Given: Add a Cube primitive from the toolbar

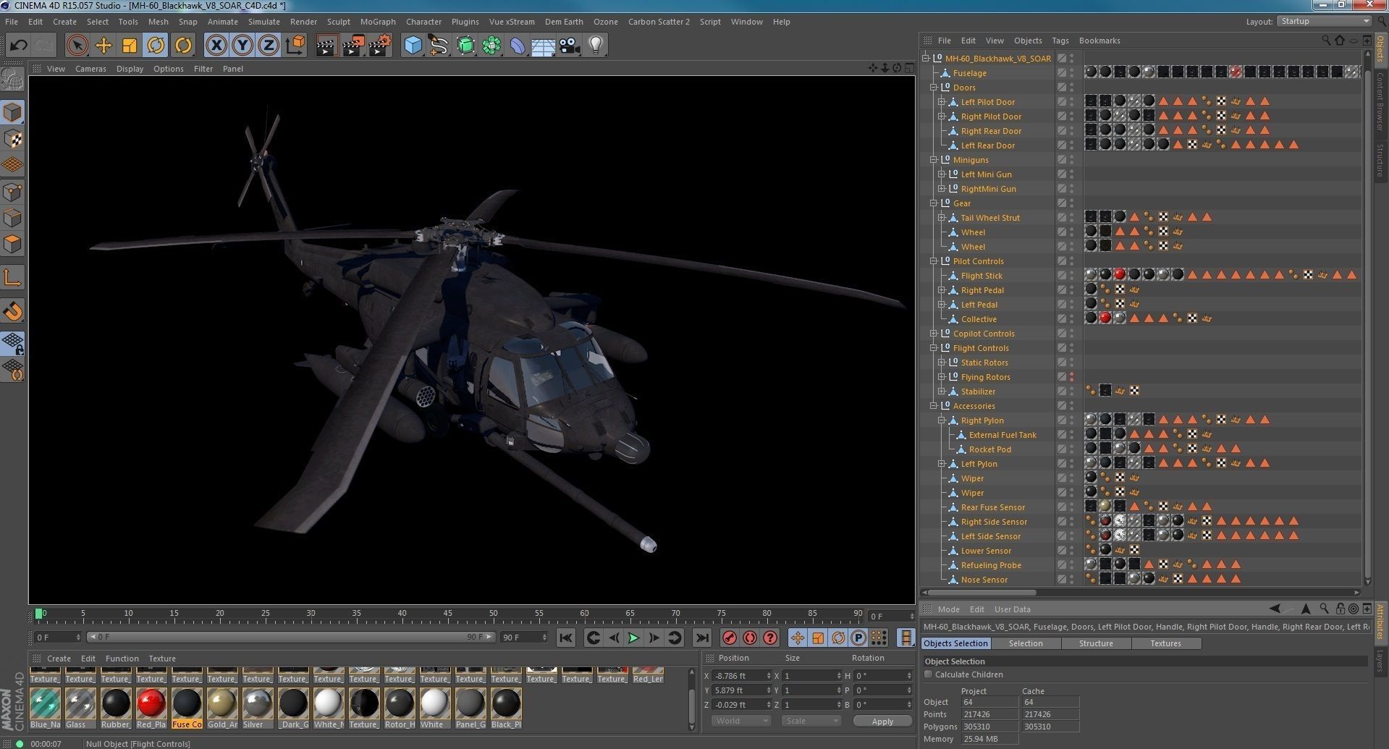Looking at the screenshot, I should [x=412, y=45].
